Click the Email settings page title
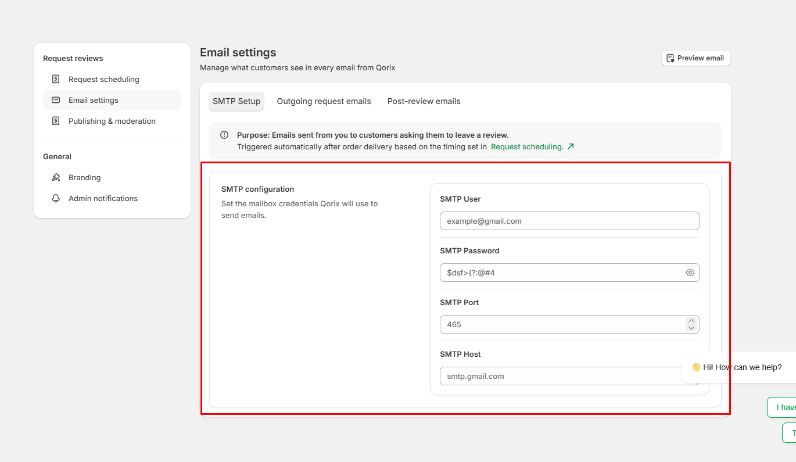Image resolution: width=796 pixels, height=462 pixels. coord(238,52)
